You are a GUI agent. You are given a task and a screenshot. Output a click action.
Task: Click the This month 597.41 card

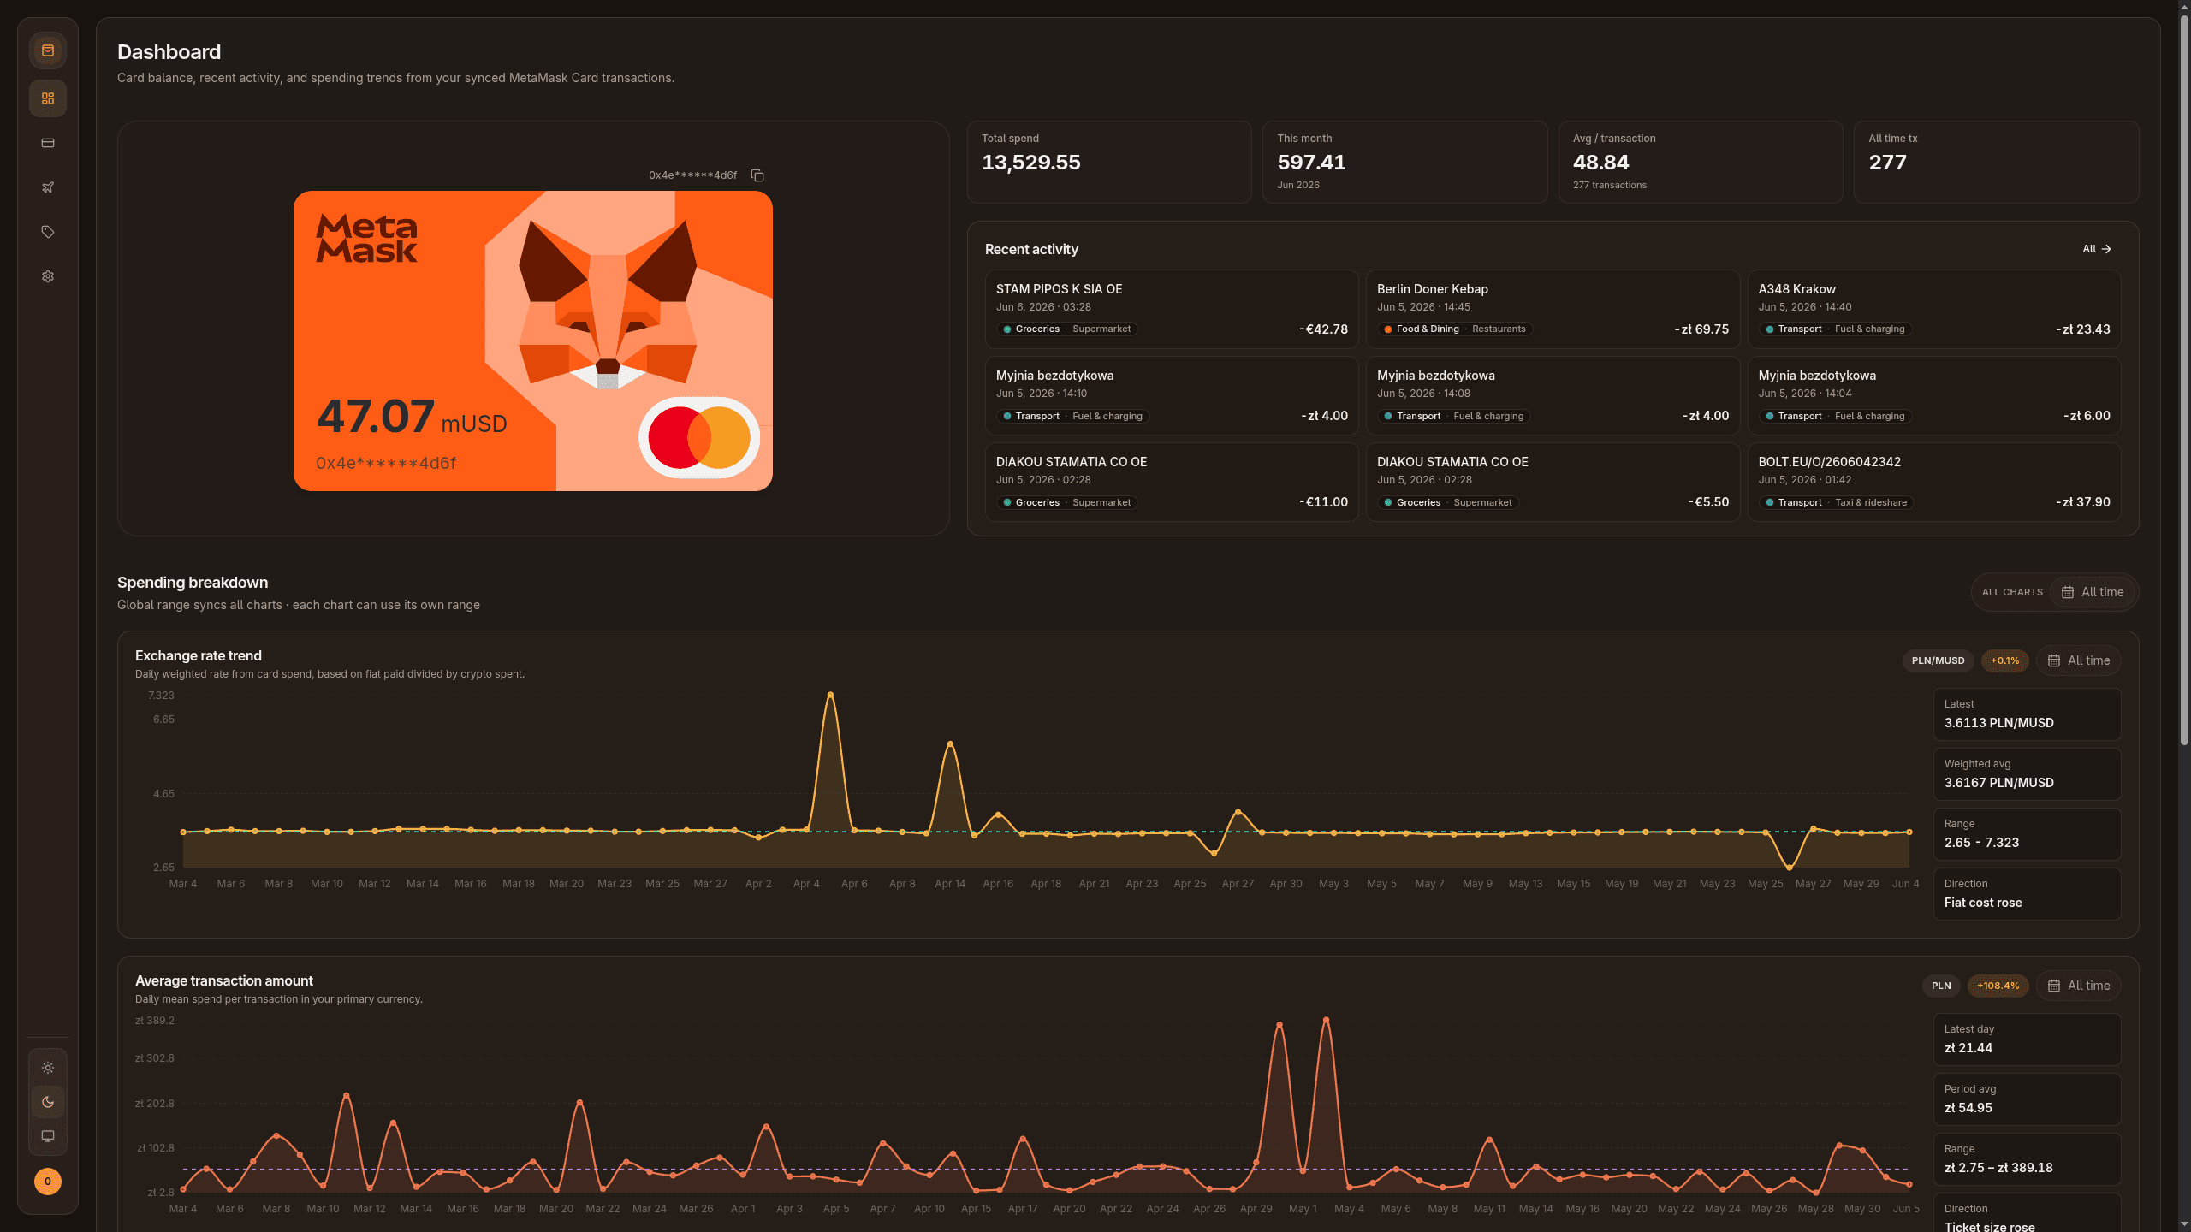[x=1404, y=162]
